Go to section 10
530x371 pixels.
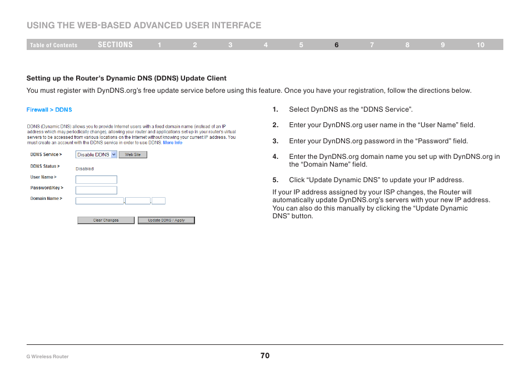pos(481,45)
